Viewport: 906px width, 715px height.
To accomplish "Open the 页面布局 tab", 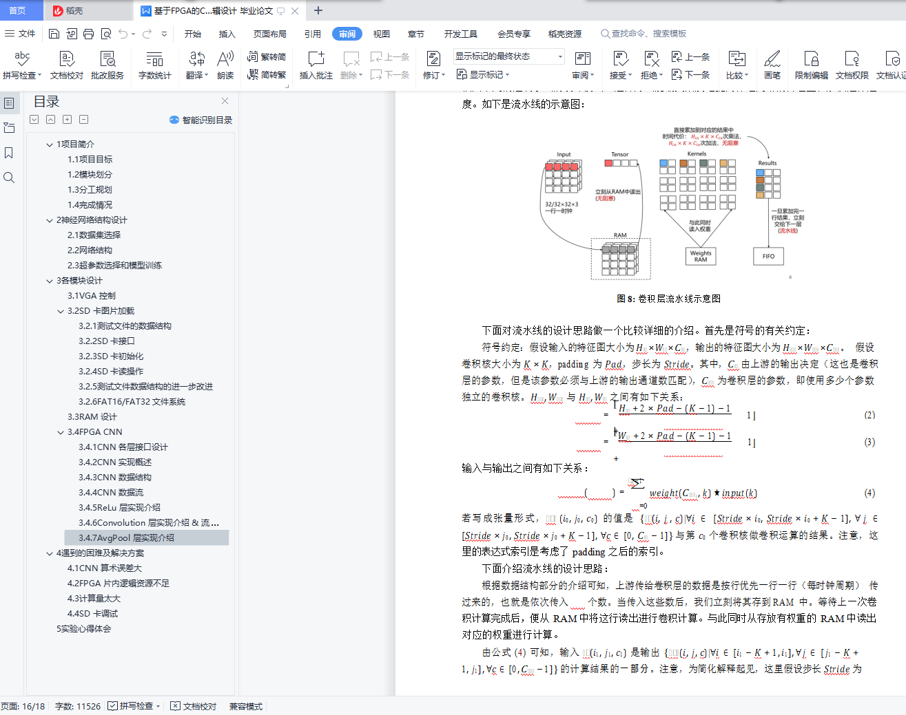I will pos(269,34).
